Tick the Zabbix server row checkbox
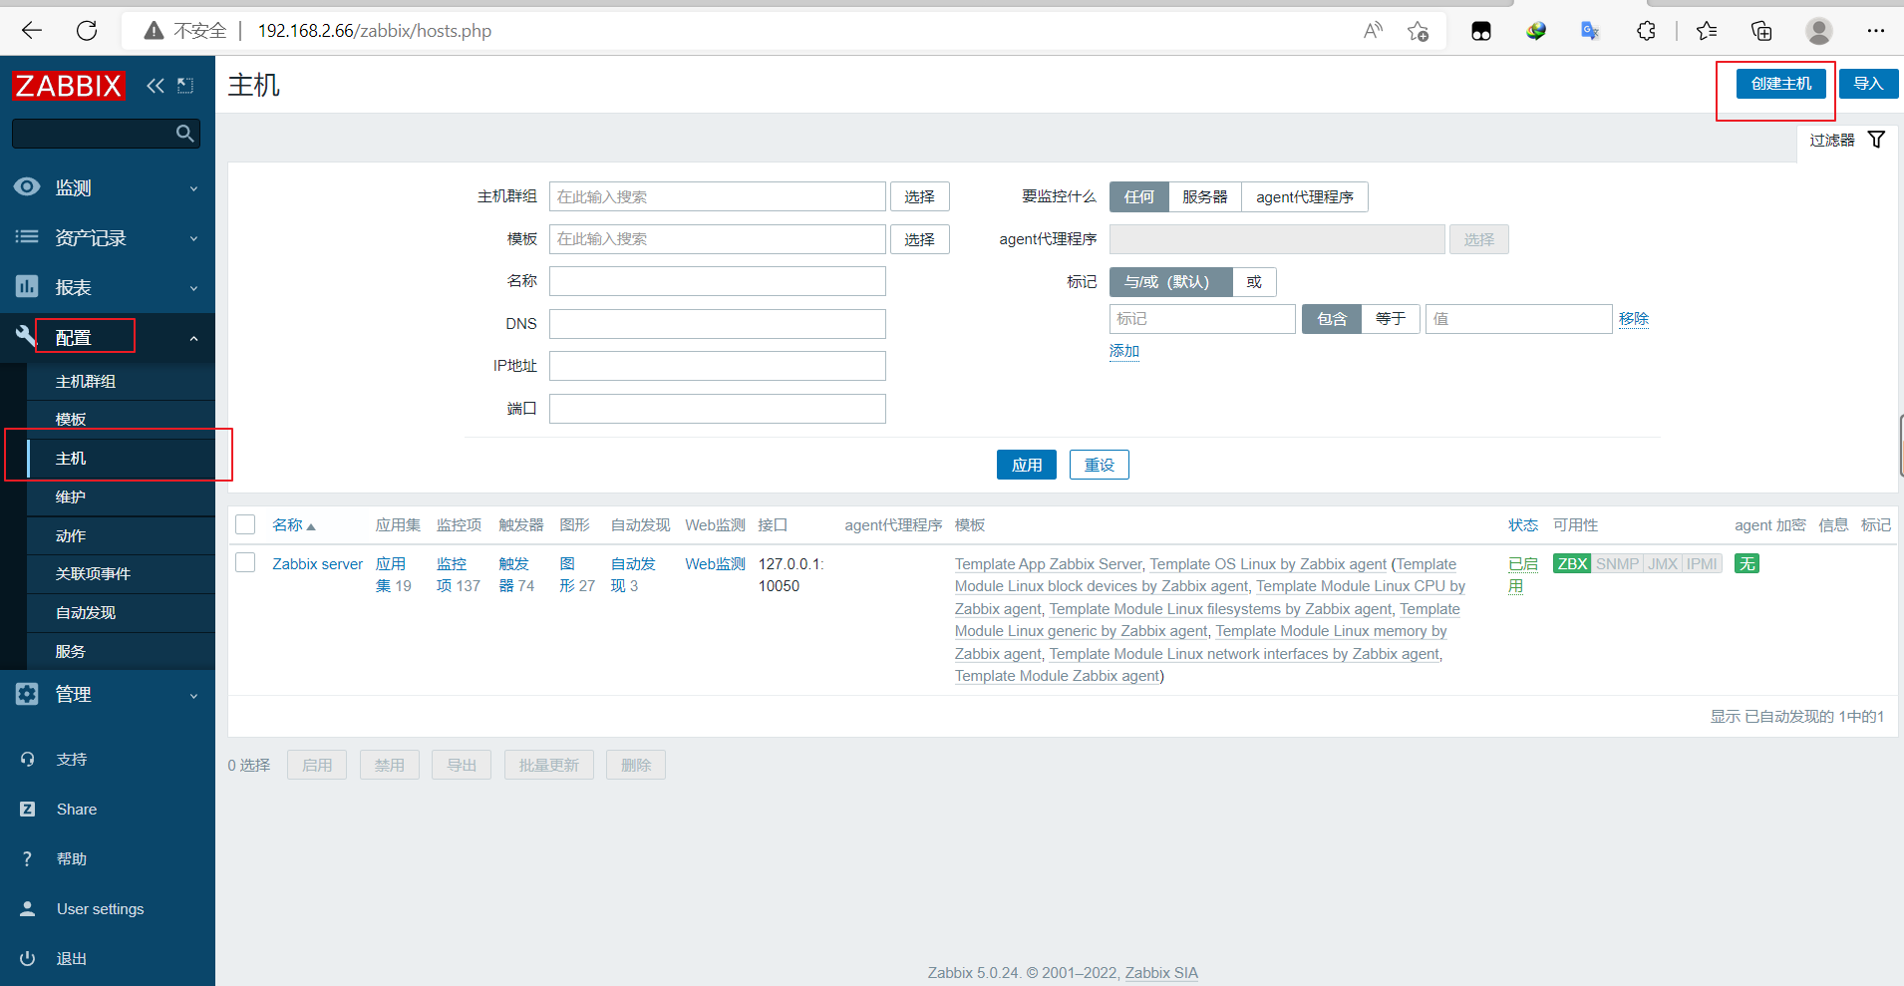This screenshot has height=986, width=1904. (x=245, y=562)
